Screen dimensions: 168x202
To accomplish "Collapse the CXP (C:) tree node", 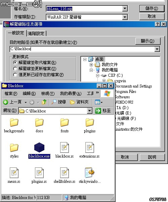I will [x=97, y=75].
